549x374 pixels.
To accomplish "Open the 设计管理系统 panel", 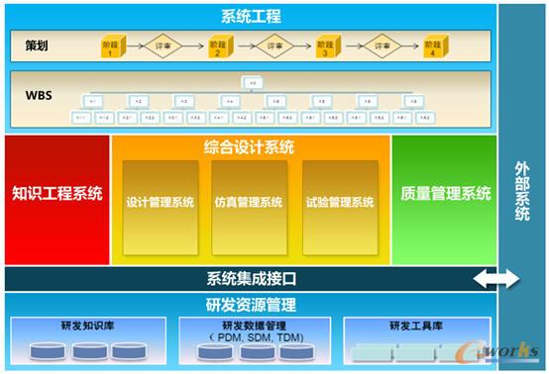I will pos(161,208).
